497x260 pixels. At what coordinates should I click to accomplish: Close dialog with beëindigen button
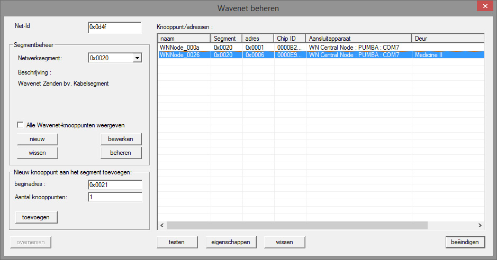[465, 242]
